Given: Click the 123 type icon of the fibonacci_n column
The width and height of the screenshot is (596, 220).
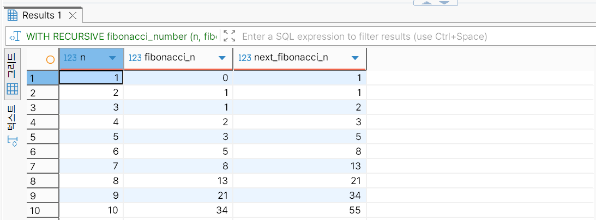Looking at the screenshot, I should pyautogui.click(x=135, y=58).
